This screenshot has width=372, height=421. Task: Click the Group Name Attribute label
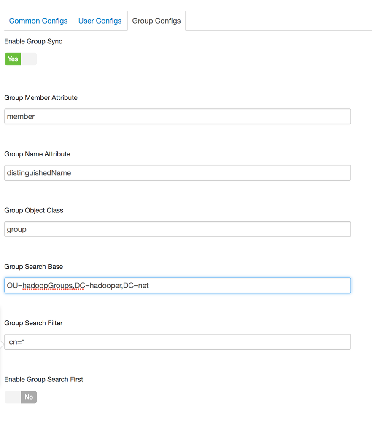click(x=37, y=154)
